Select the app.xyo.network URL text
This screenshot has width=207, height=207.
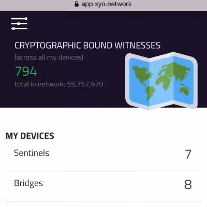click(107, 4)
